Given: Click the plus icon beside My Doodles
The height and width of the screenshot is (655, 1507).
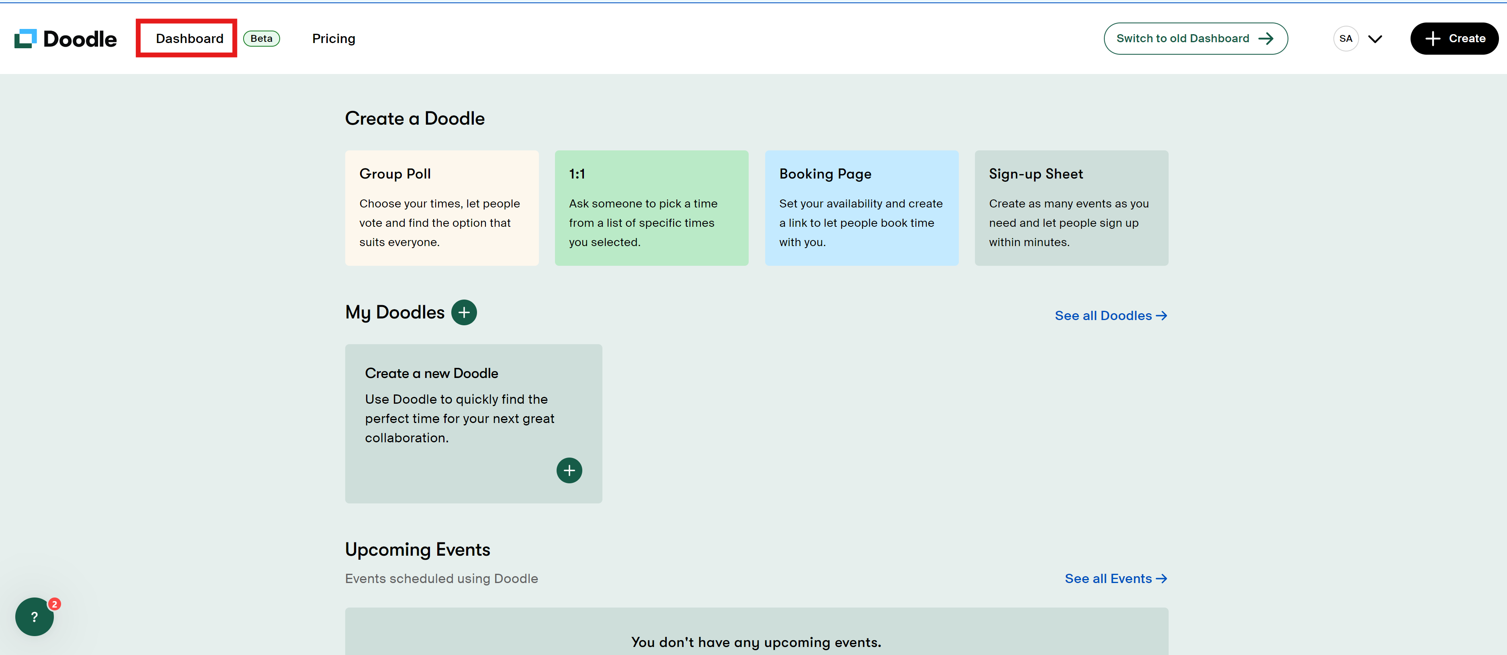Looking at the screenshot, I should click(464, 312).
